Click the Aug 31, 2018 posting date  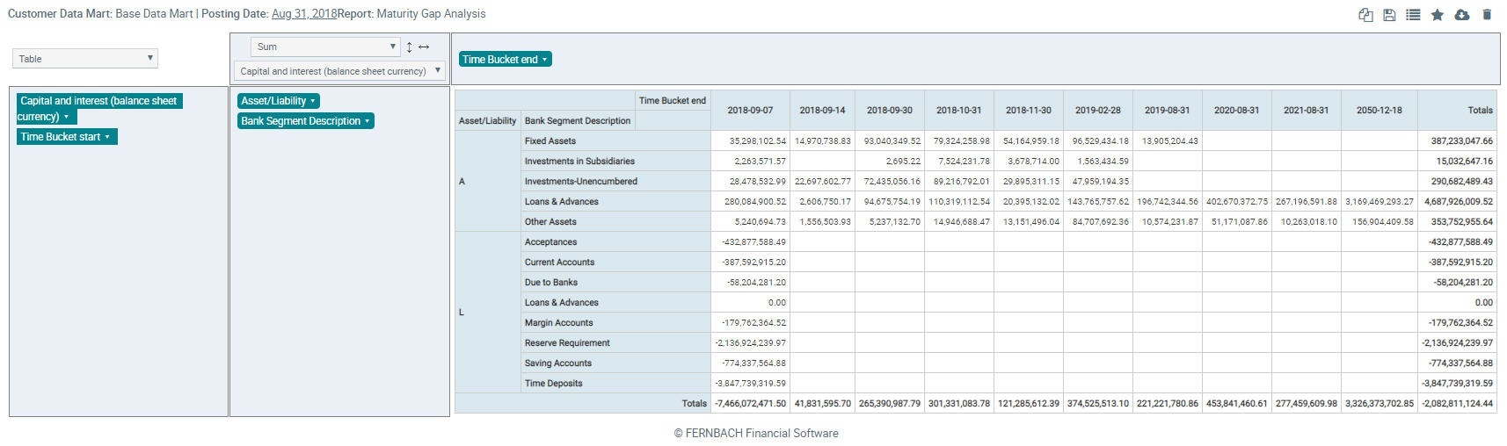coord(303,14)
